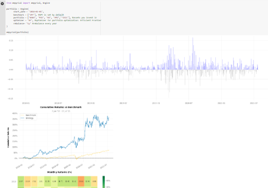Click the Benchmark legend entry
The width and height of the screenshot is (268, 188).
[x=28, y=115]
